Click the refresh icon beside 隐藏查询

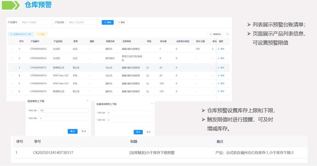click(227, 34)
